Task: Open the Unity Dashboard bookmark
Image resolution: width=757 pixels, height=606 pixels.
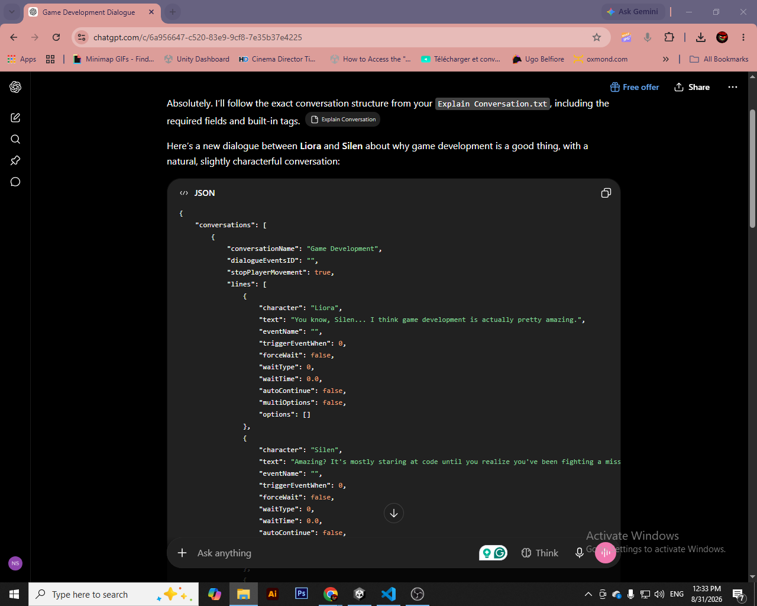Action: point(197,59)
